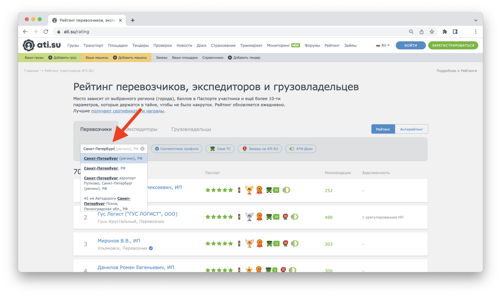Open the Грузовладельцы tab

[x=191, y=129]
